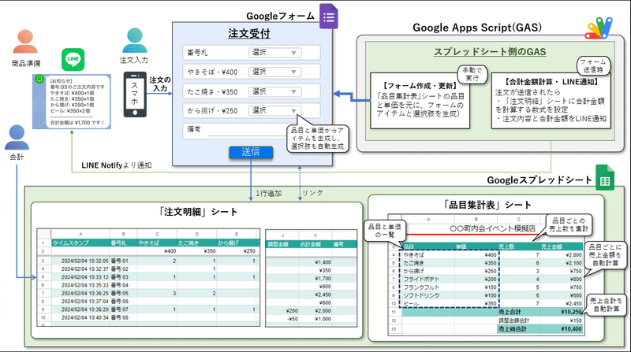Viewport: 631px width, 352px height.
Task: Click the 商品準備 person icon
Action: click(x=25, y=42)
